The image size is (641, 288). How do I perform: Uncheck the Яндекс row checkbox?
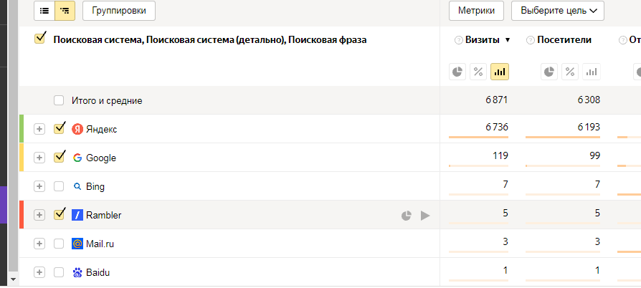(60, 128)
